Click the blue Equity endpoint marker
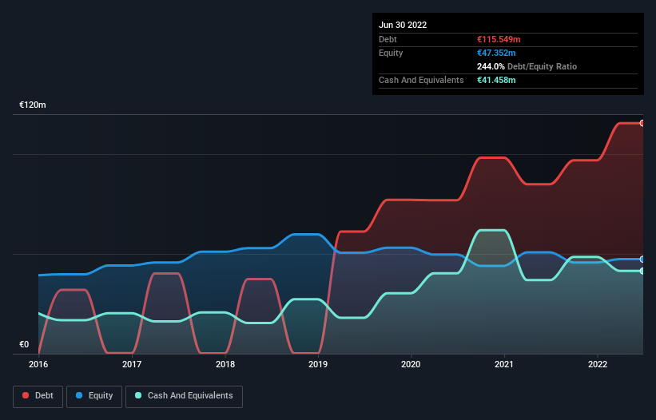656x420 pixels. [642, 259]
